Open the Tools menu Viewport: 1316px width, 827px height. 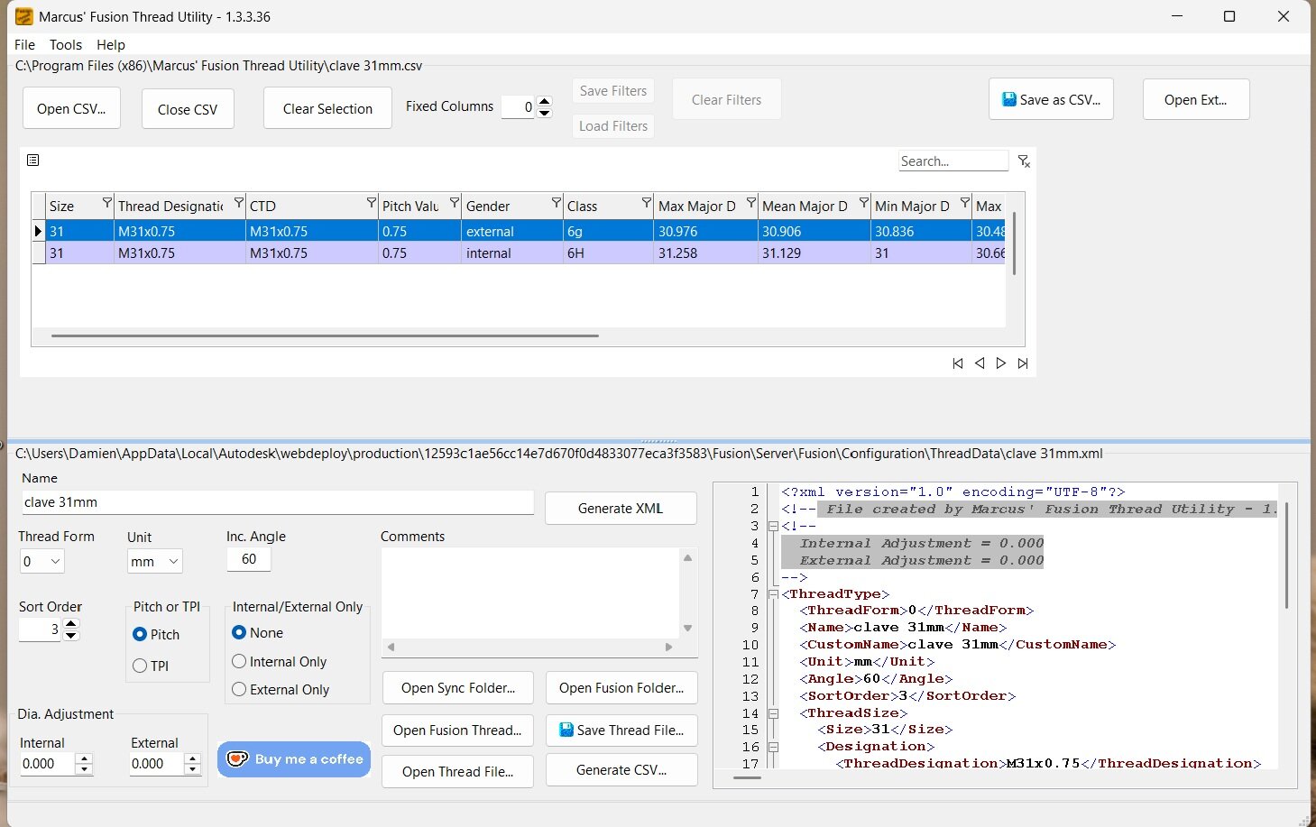click(x=66, y=44)
